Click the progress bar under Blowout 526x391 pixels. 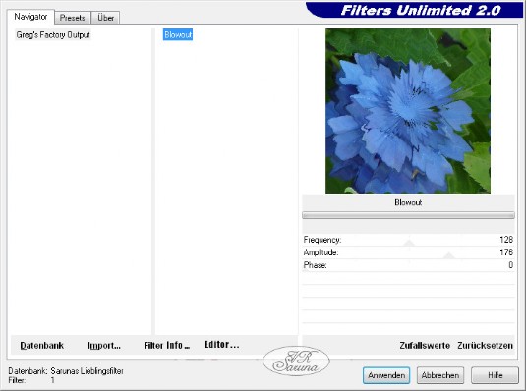[408, 215]
